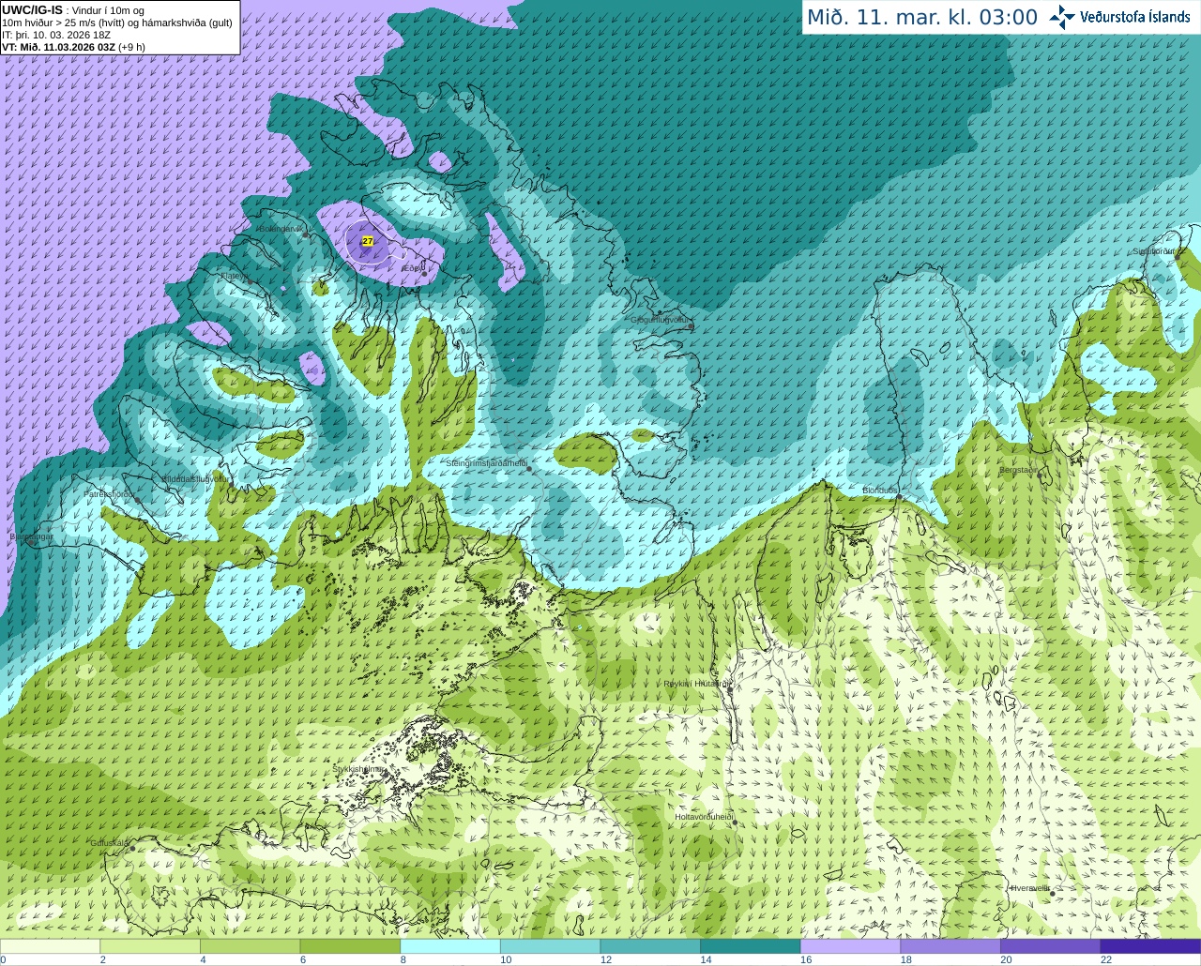Select the 4–6 m/s legend swatch
Screen dimensions: 1201x966
coord(250,946)
